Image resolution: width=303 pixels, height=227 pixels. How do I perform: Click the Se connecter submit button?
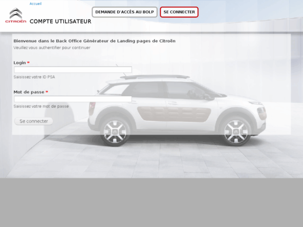click(x=34, y=121)
